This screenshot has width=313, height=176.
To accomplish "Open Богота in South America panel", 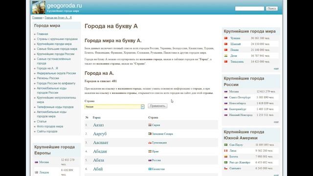I will point(234,156).
